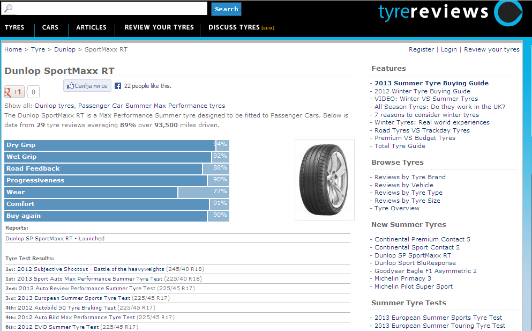Open the DISCUSS TYRES beta menu
Image resolution: width=532 pixels, height=331 pixels.
click(241, 27)
